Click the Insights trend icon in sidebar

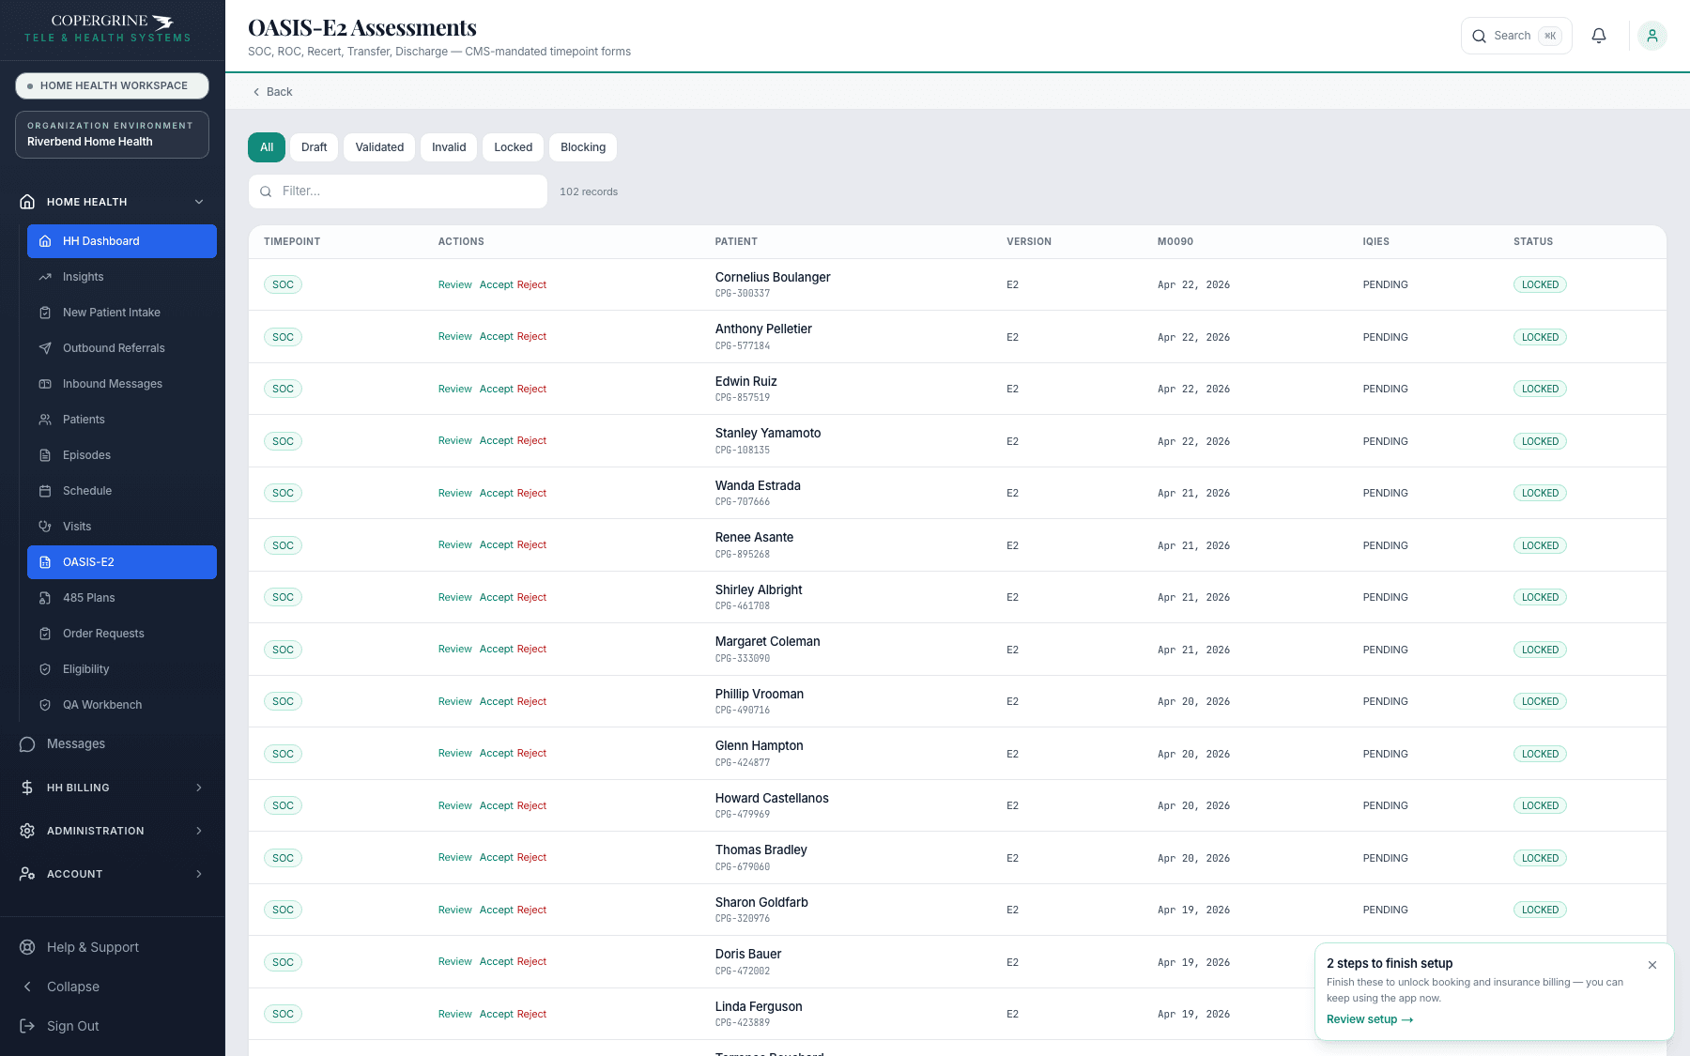45,277
